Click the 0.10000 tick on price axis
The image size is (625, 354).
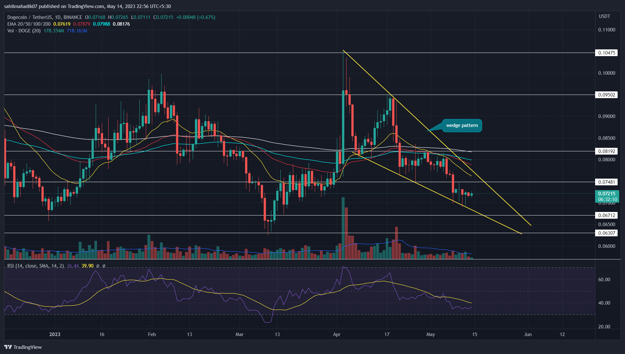(607, 73)
